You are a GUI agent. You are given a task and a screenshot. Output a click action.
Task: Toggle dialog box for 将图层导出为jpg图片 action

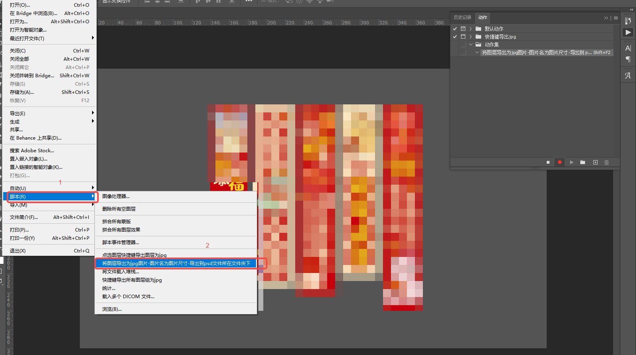(x=463, y=52)
